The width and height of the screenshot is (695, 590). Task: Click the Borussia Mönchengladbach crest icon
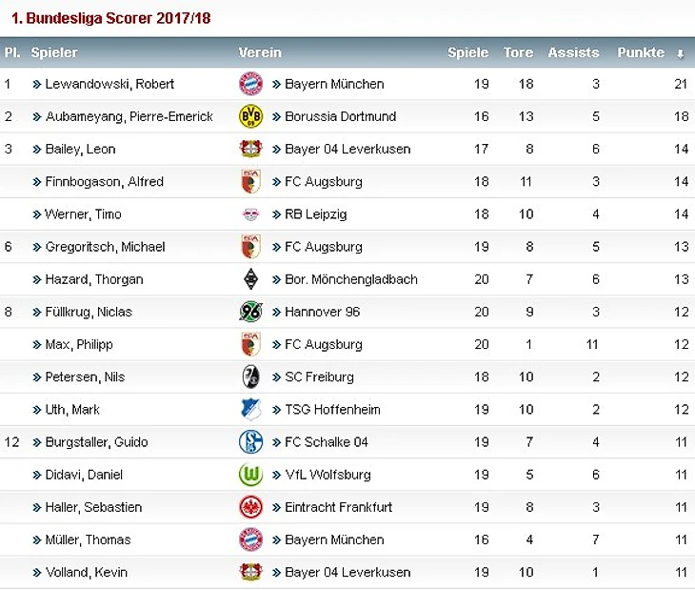(x=250, y=279)
